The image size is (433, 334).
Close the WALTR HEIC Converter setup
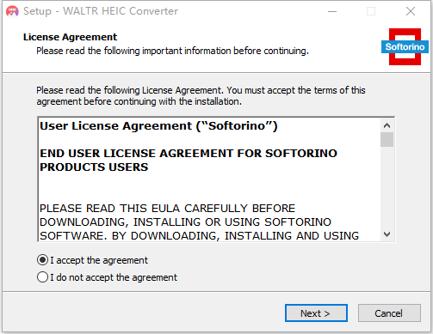[x=411, y=11]
